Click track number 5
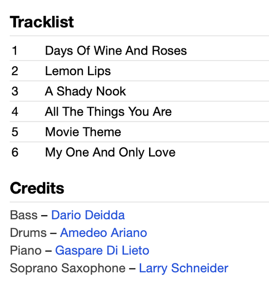Screen dimensions: 269x282 click(15, 132)
